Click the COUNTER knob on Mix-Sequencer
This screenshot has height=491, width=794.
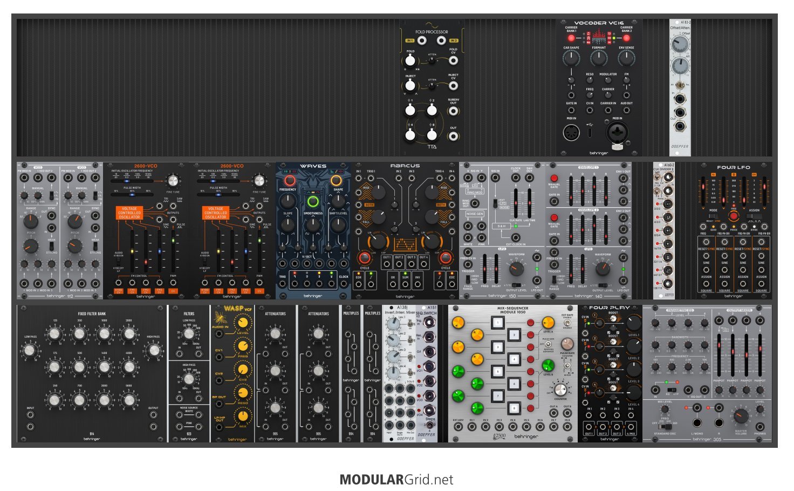coord(560,390)
